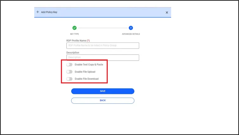The height and width of the screenshot is (135, 239).
Task: Click the RDP Profile Name label
Action: click(x=78, y=41)
